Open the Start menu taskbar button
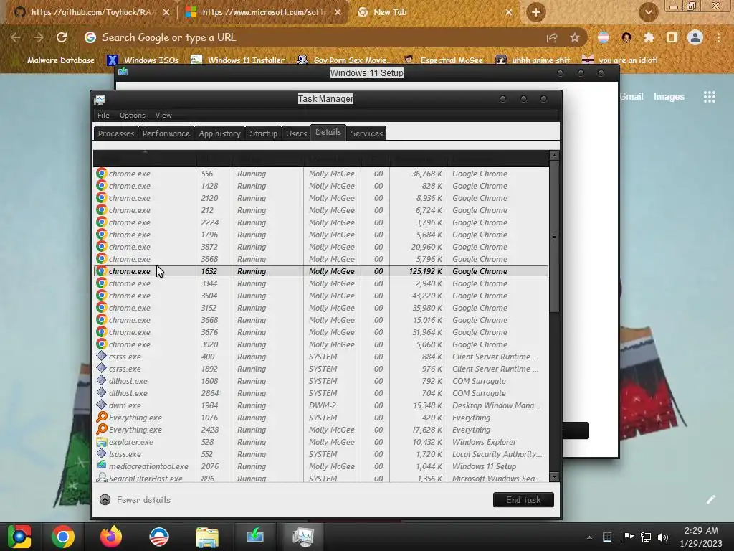 pyautogui.click(x=19, y=537)
